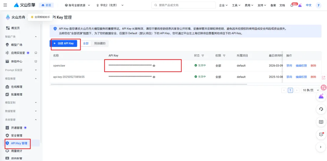Open the 状态 column filter icon
Image resolution: width=327 pixels, height=161 pixels.
pyautogui.click(x=203, y=56)
